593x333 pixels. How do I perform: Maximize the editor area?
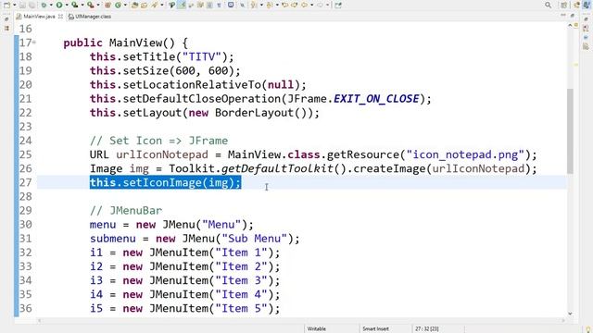[x=573, y=15]
